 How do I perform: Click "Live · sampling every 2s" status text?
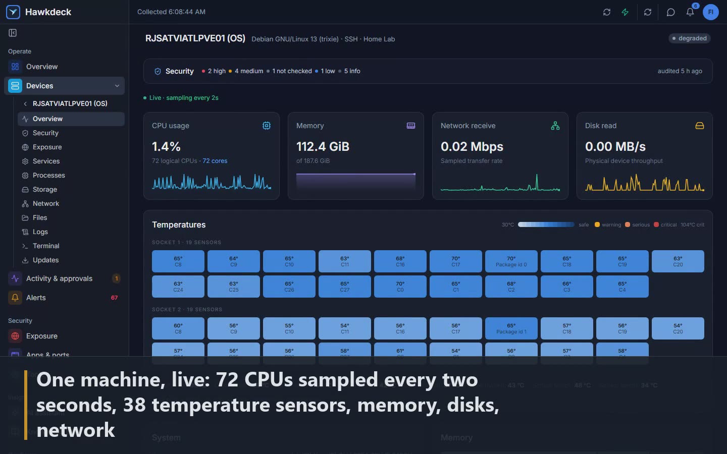point(181,98)
